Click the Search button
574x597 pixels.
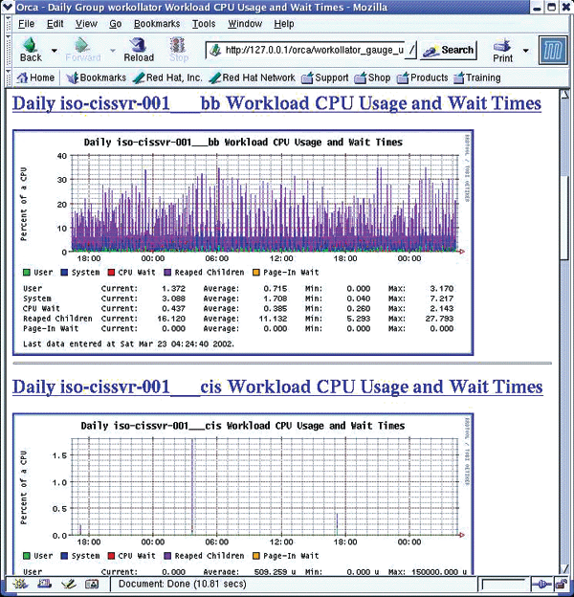[449, 50]
